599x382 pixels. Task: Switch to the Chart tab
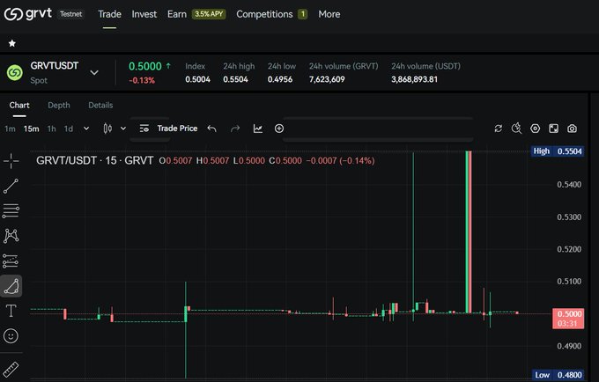pos(19,105)
